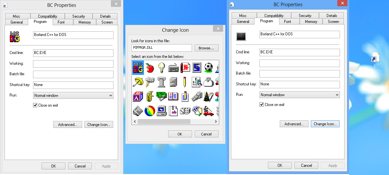Switch to Font tab in console-icon Properties window
Screen dimensions: 389x175
287,22
